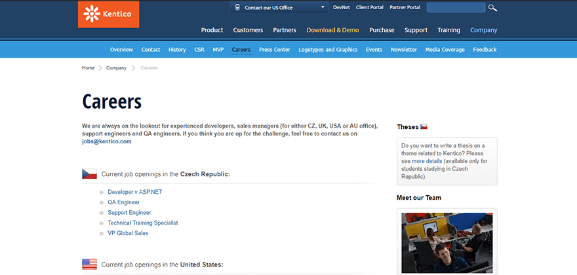The width and height of the screenshot is (577, 275).
Task: Open the Support Engineer job listing
Action: click(130, 213)
